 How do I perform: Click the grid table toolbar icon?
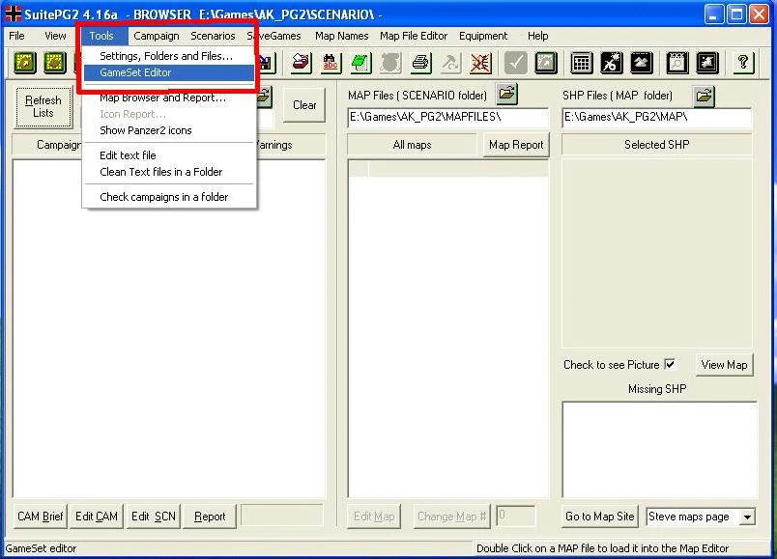click(581, 63)
